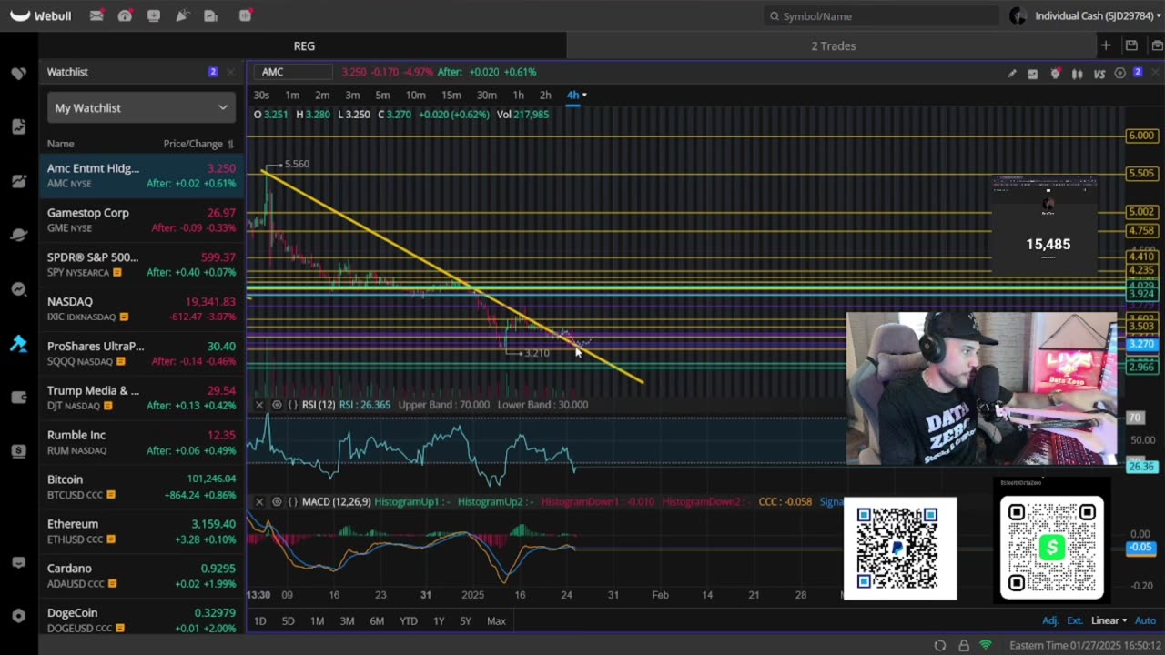Click the Webull logo

[40, 16]
